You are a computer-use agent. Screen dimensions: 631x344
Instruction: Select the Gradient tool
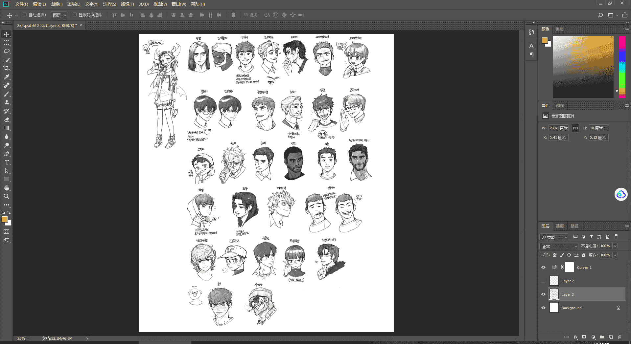pyautogui.click(x=7, y=128)
